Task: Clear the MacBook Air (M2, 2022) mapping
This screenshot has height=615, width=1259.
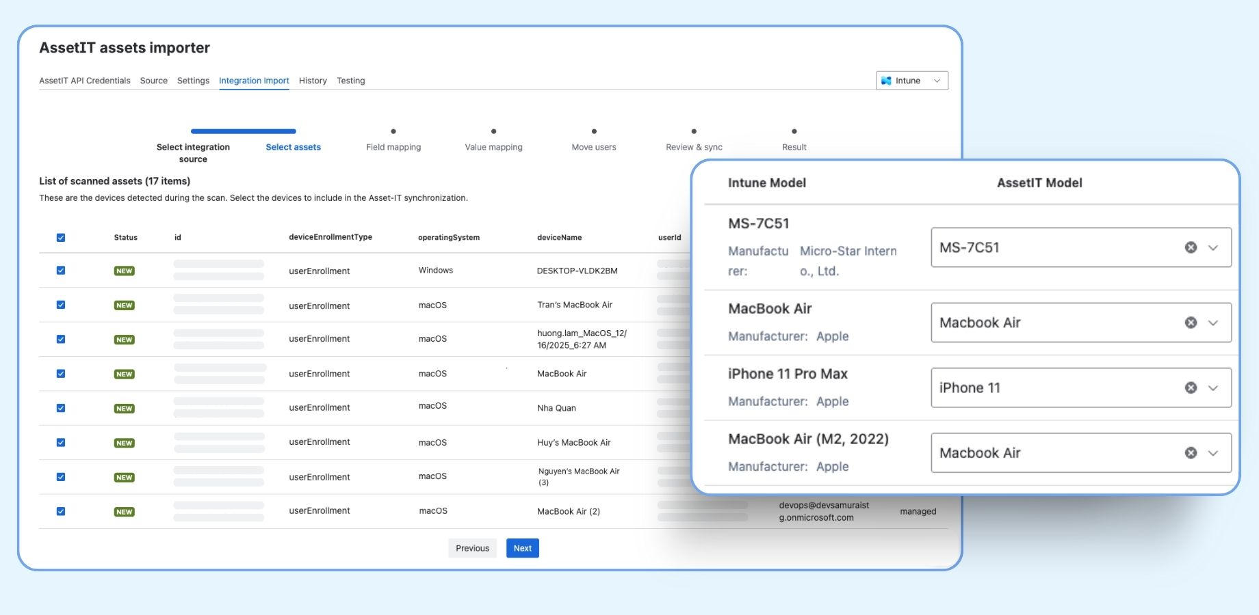Action: point(1191,452)
